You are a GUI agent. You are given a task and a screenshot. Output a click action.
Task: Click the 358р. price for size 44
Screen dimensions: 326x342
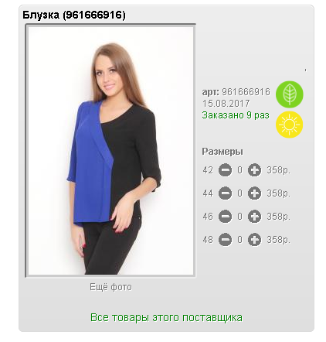pyautogui.click(x=278, y=193)
